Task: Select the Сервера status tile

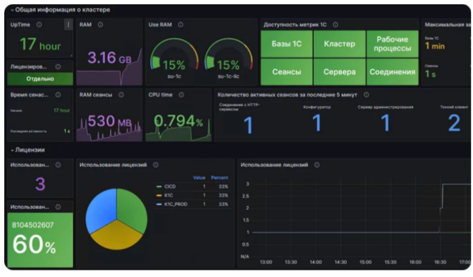Action: [339, 72]
